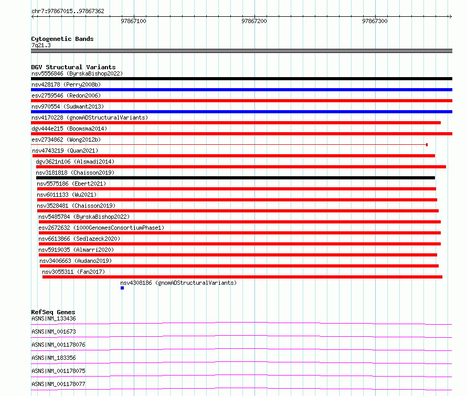The height and width of the screenshot is (396, 467).
Task: Click the right arrow on the ruler
Action: (450, 16)
